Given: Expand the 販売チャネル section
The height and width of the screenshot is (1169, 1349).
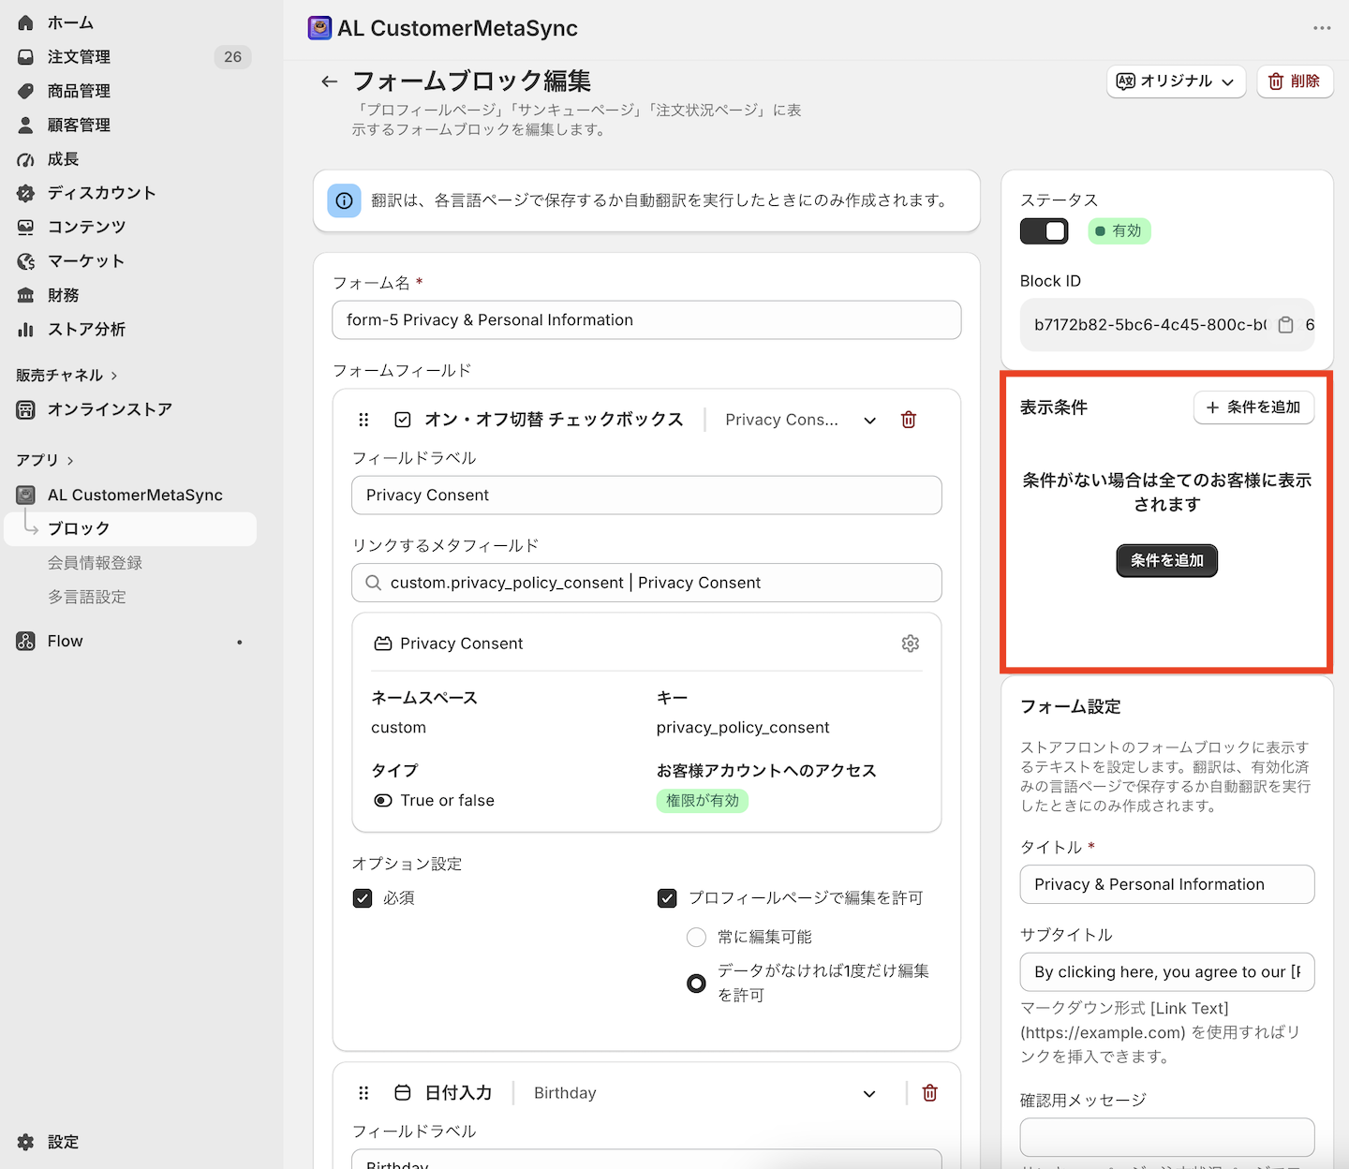Looking at the screenshot, I should (x=67, y=375).
